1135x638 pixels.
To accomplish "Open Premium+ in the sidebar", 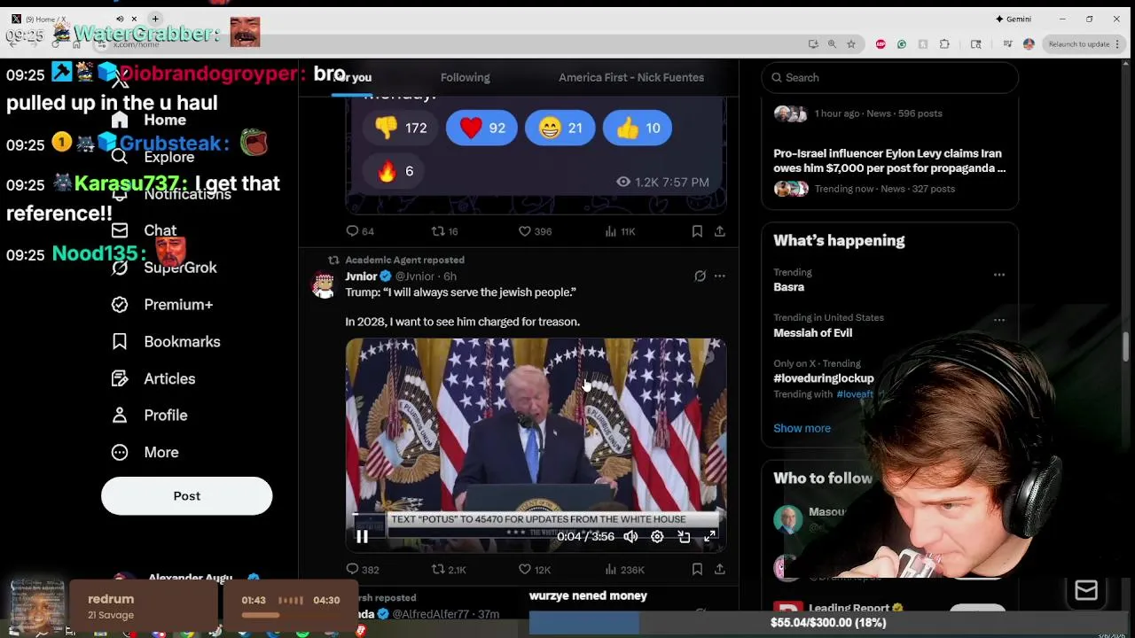I will tap(163, 305).
